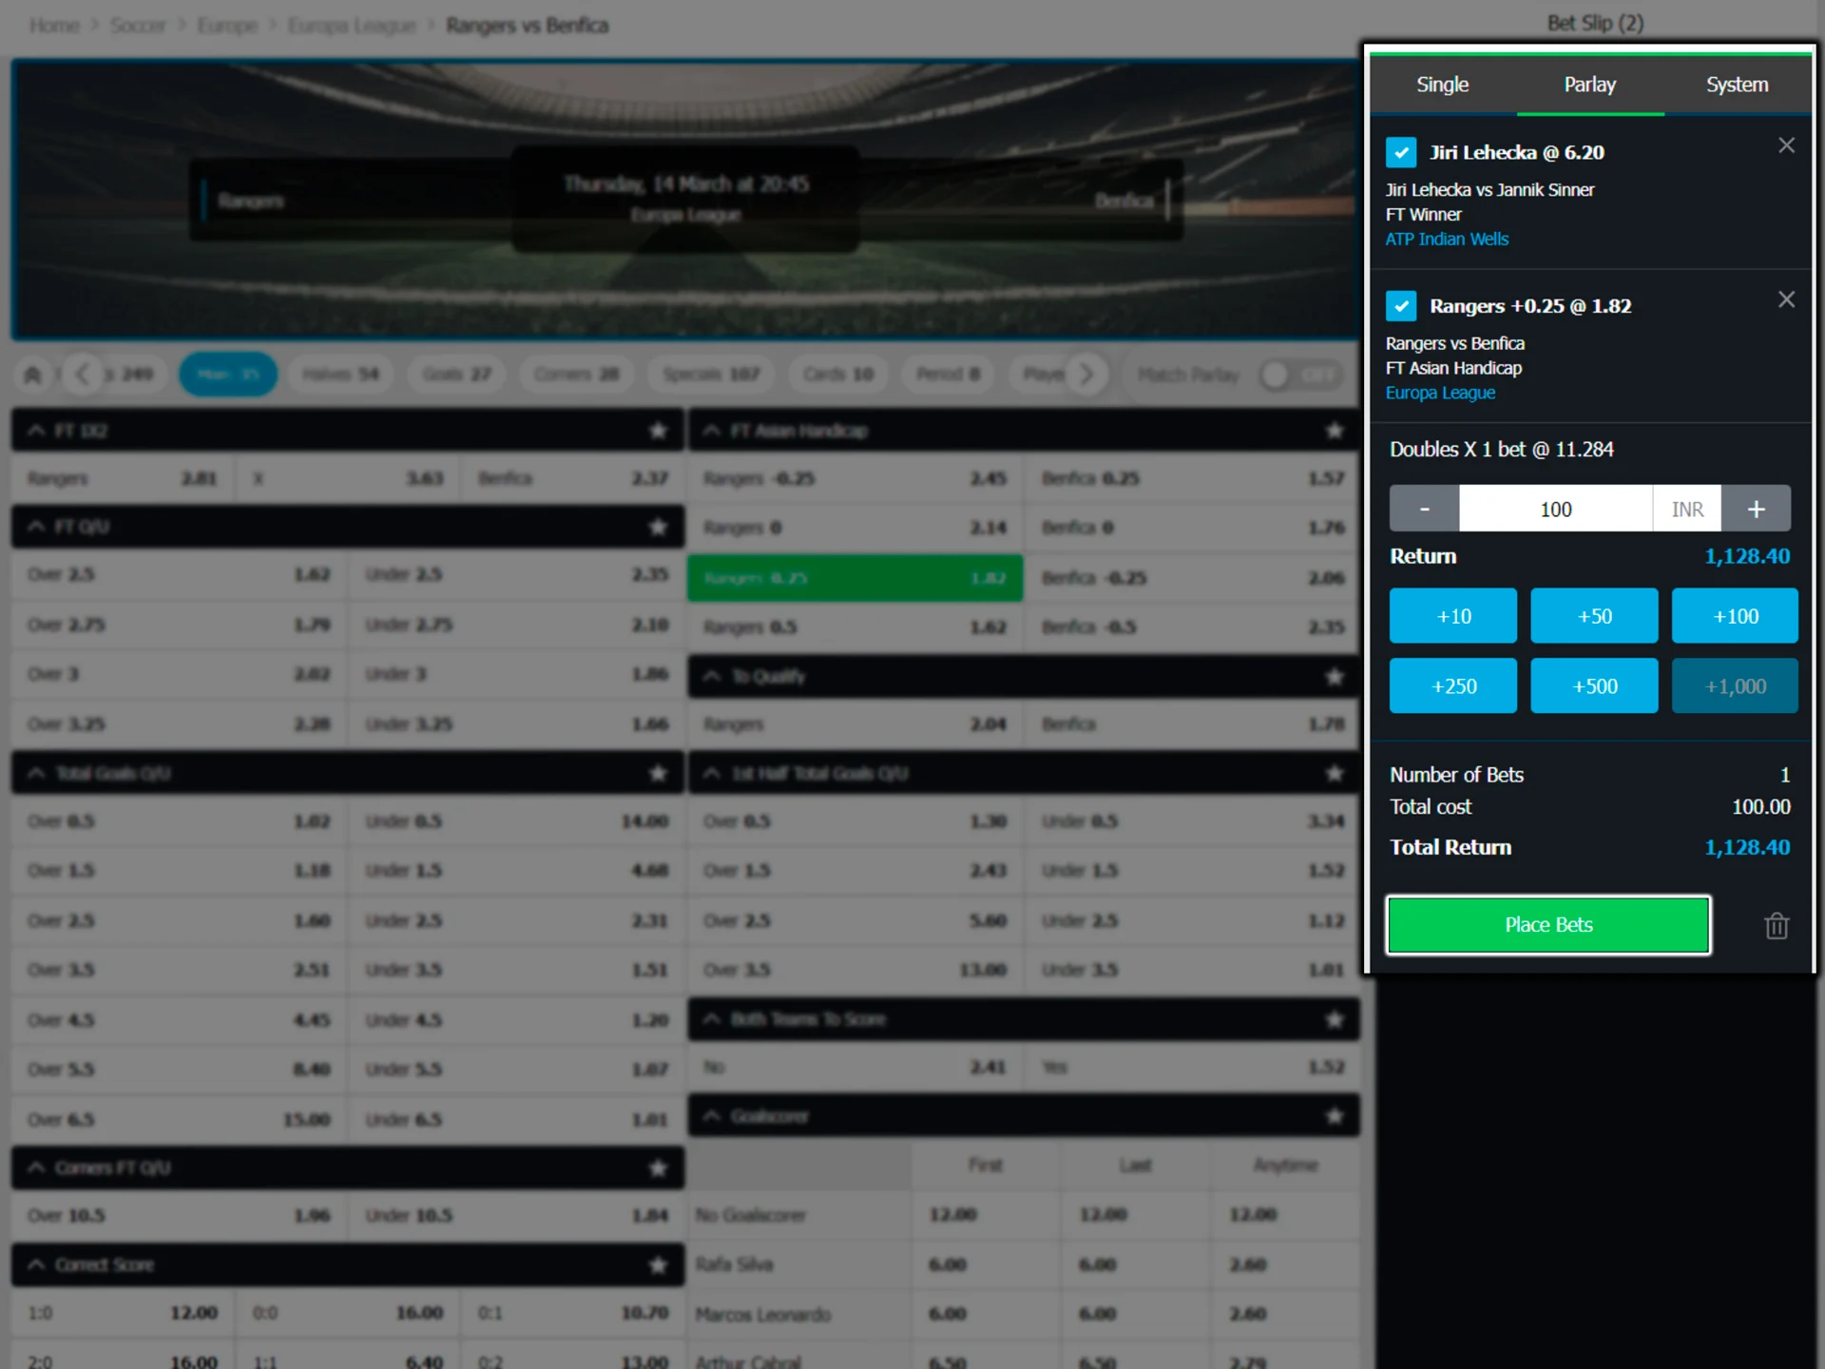Toggle the Match Parlay switch

(1301, 375)
